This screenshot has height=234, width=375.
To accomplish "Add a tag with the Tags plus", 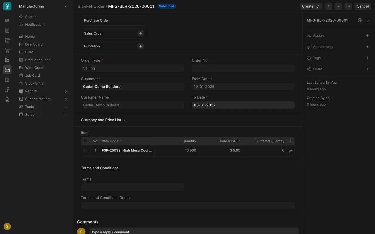I will [367, 58].
